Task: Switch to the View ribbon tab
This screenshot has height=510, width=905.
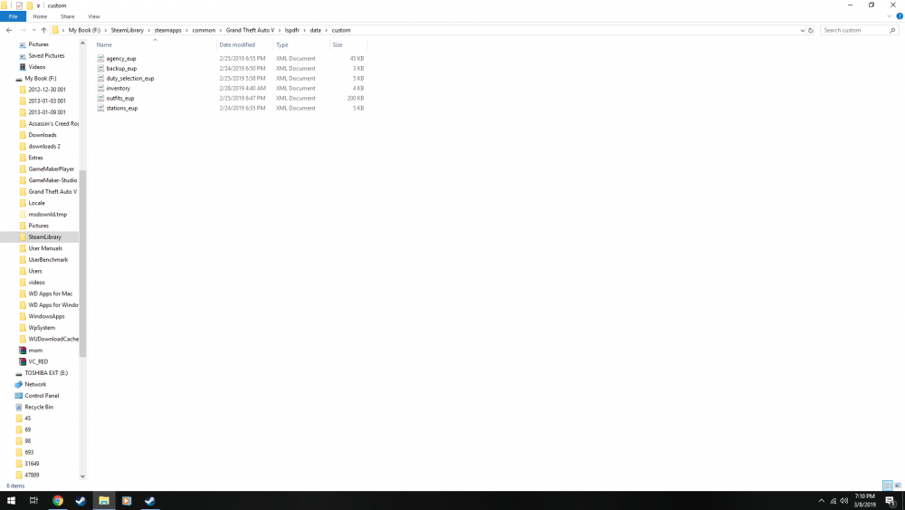Action: tap(93, 16)
